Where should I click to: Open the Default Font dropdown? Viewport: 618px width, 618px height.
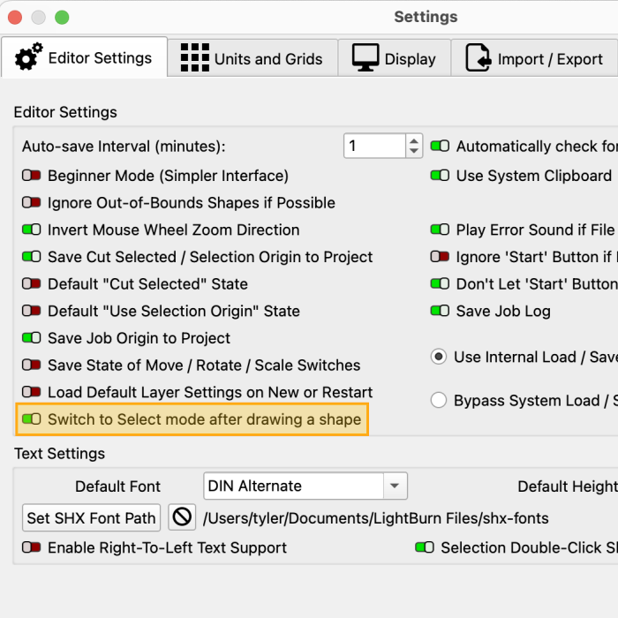coord(395,486)
